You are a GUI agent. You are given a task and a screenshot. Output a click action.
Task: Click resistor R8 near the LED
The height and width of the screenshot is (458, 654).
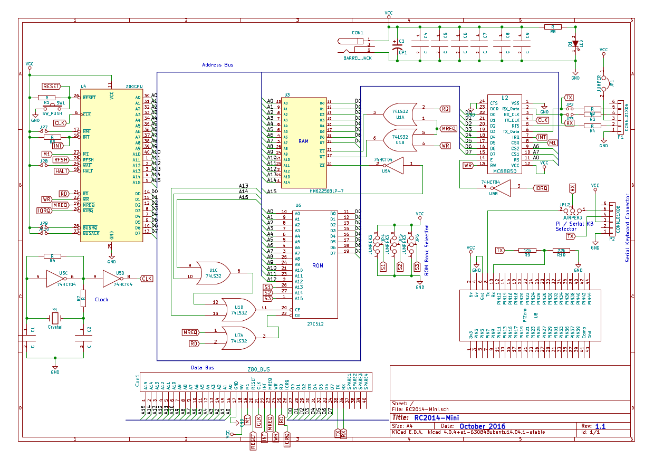coord(552,26)
